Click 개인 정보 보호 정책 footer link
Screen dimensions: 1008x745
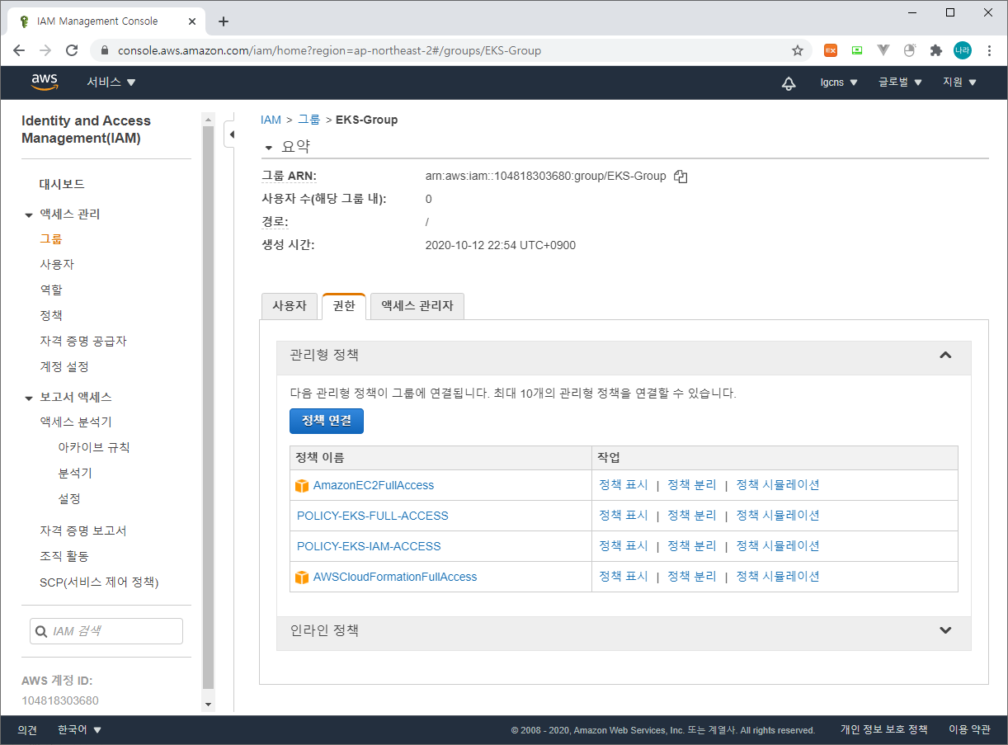tap(883, 730)
